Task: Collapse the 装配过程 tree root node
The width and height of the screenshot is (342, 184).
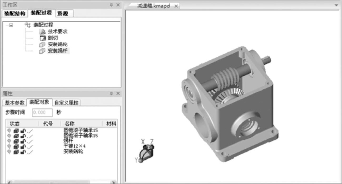Action: tap(11, 25)
